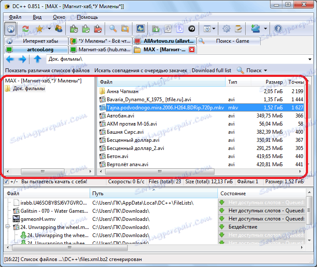Viewport: 317px width, 267px height.
Task: Sort queue by Путь column header
Action: pyautogui.click(x=154, y=194)
